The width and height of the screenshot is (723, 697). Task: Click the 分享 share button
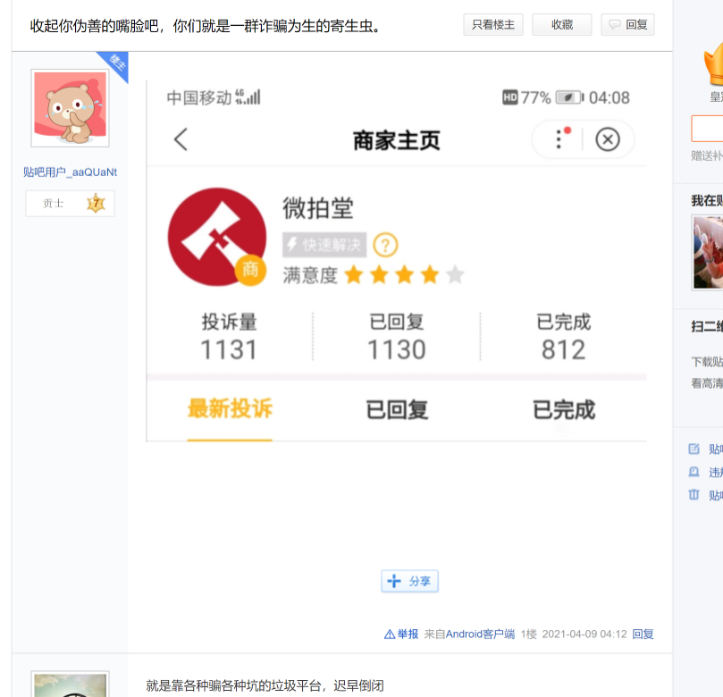pos(409,581)
